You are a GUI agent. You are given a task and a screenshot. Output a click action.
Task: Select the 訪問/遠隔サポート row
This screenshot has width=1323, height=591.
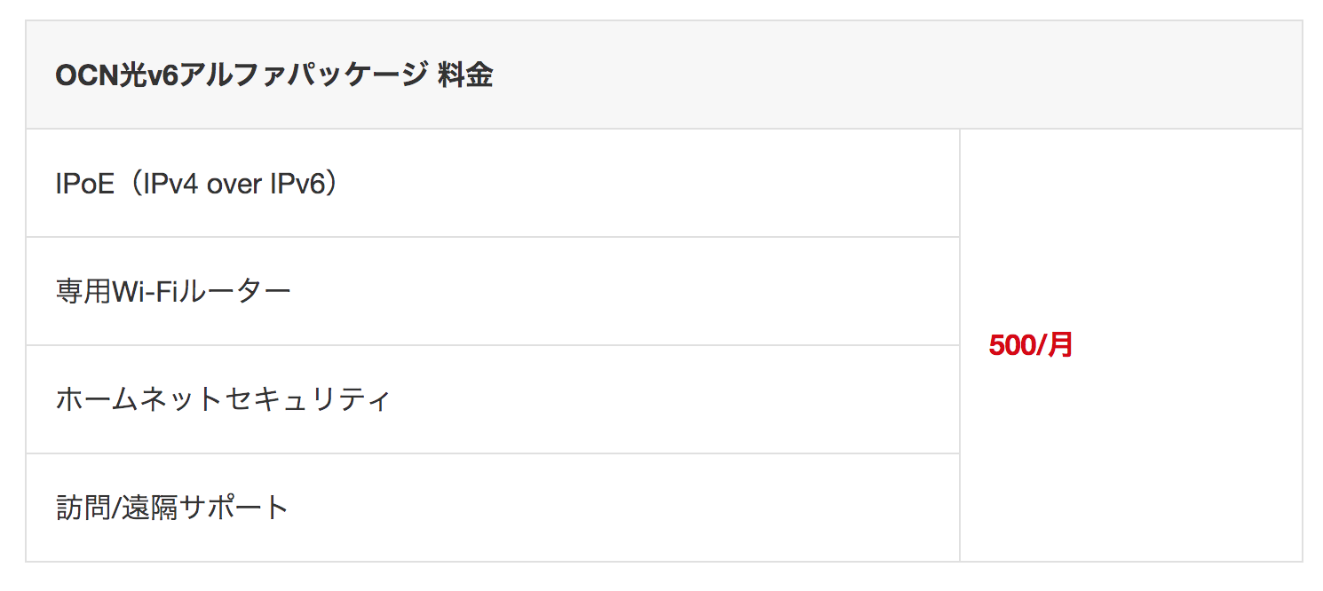[x=493, y=508]
